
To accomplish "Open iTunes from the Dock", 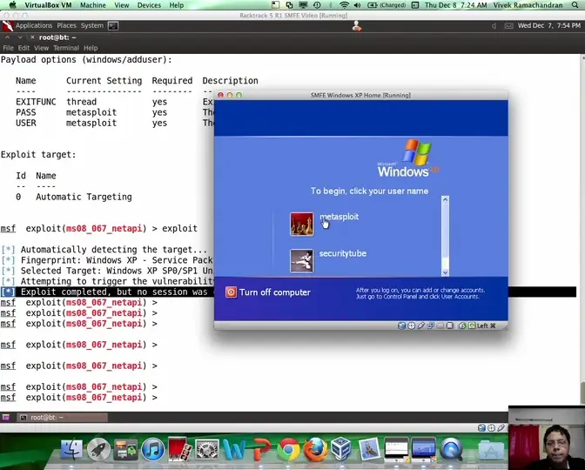I will click(x=152, y=449).
